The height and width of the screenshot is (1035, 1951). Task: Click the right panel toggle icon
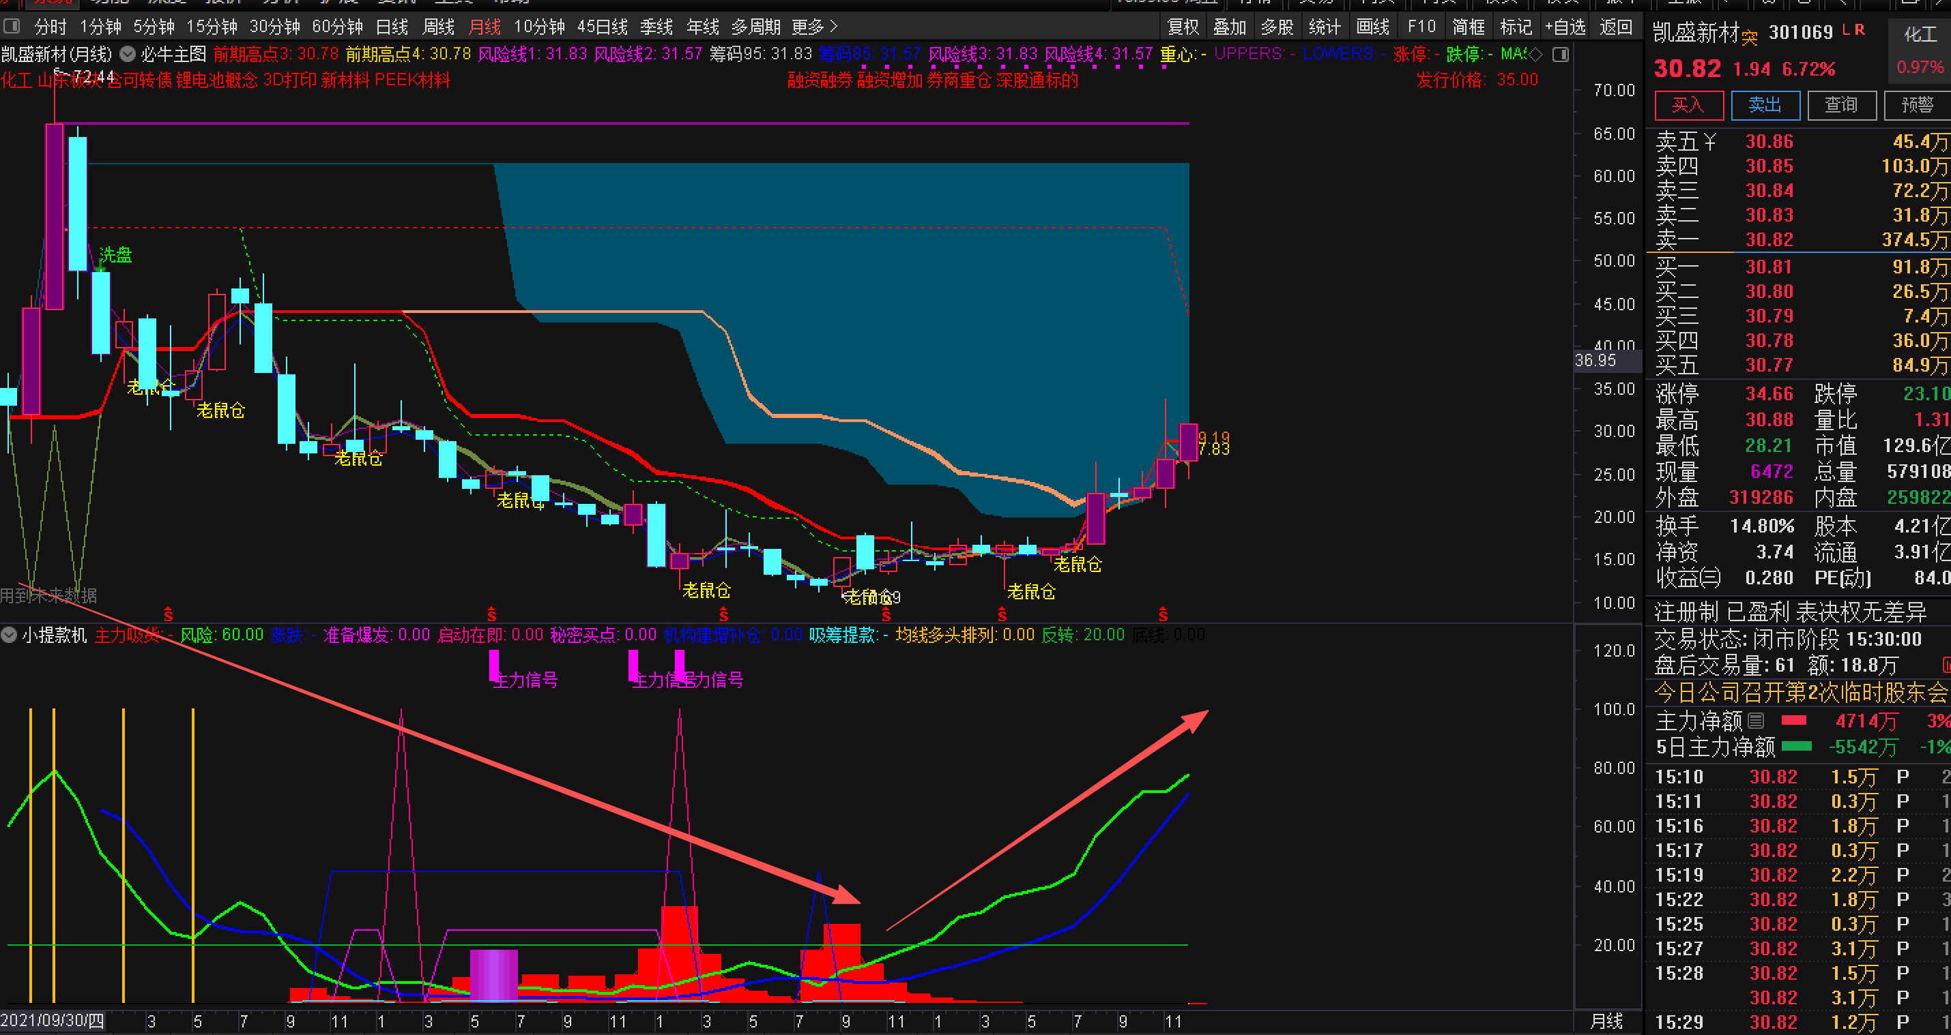[1560, 55]
